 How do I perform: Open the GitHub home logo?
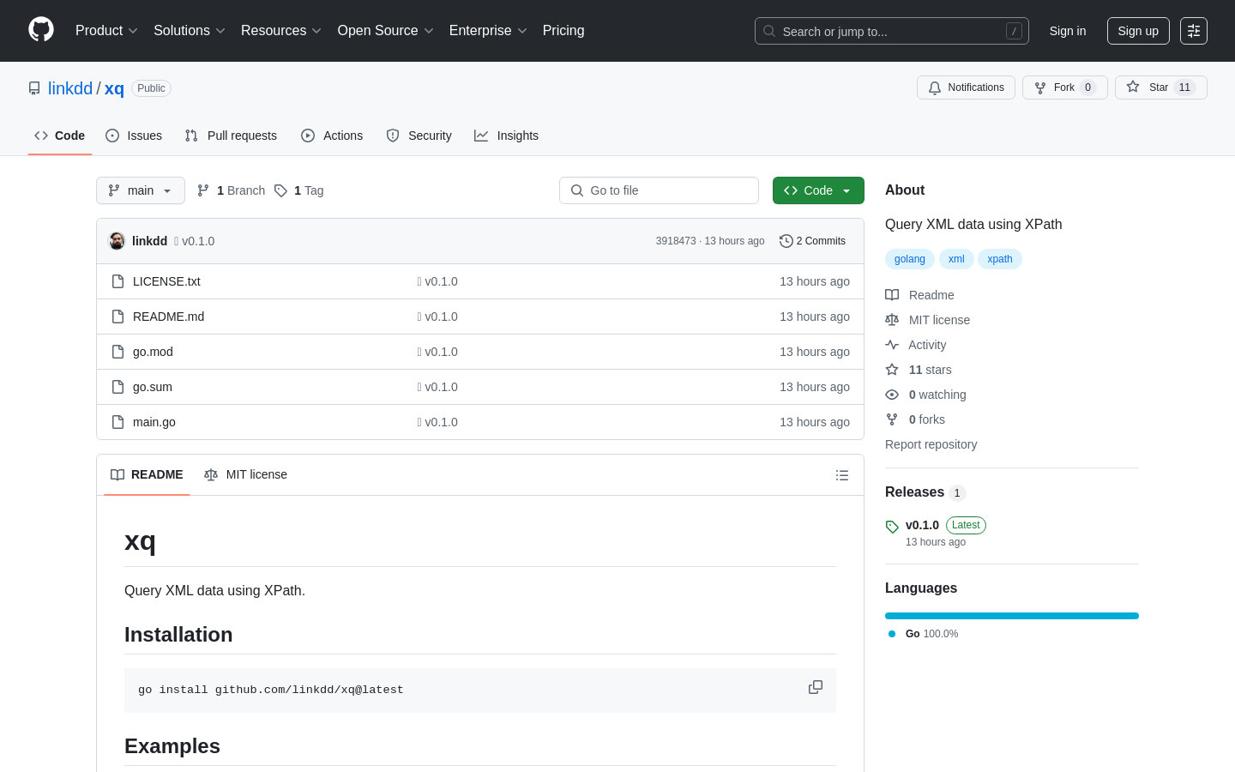(x=41, y=30)
